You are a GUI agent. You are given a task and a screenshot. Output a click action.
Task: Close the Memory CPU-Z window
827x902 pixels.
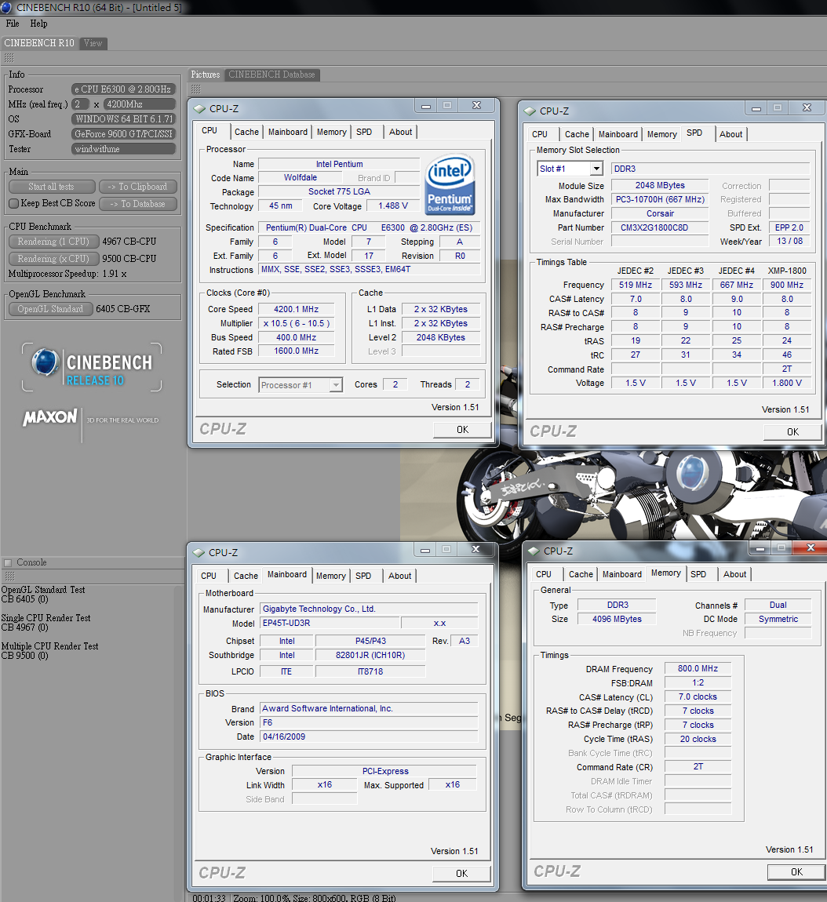(811, 547)
